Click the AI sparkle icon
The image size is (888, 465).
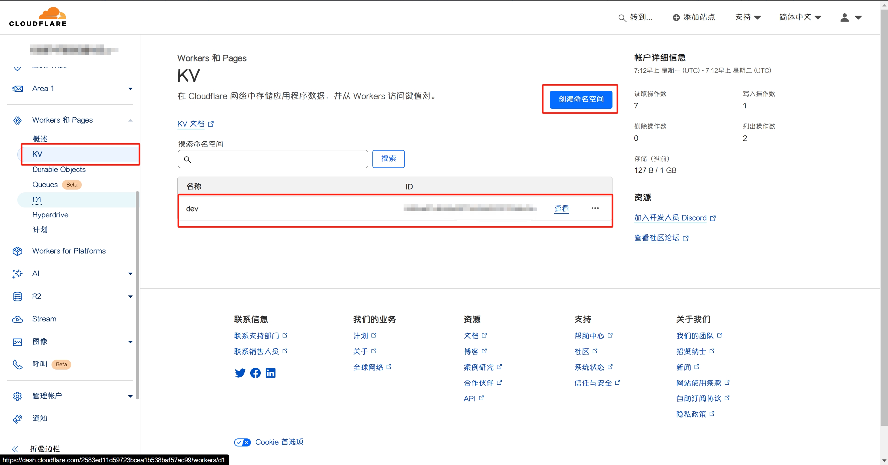pyautogui.click(x=17, y=274)
